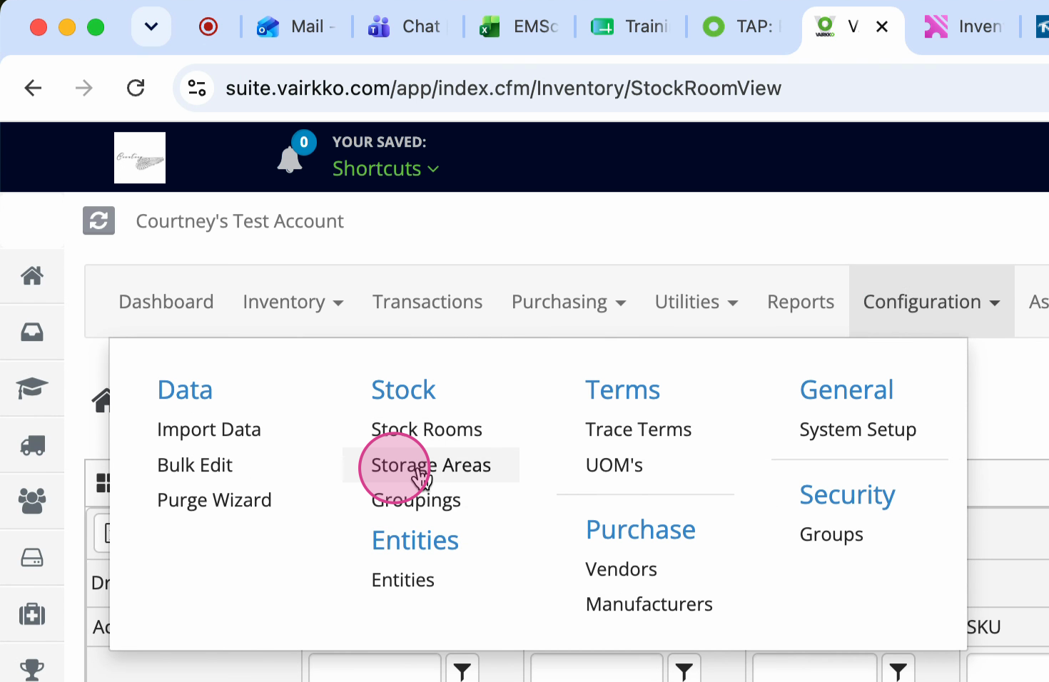This screenshot has width=1049, height=682.
Task: Open Groupings under Stock
Action: [416, 500]
